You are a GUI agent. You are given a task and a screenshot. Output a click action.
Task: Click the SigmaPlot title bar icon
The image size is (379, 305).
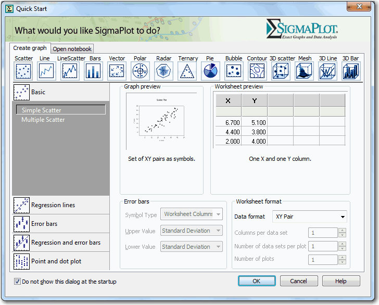(x=9, y=9)
